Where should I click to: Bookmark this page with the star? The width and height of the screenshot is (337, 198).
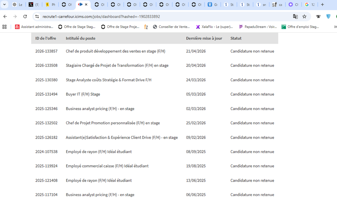tap(304, 17)
